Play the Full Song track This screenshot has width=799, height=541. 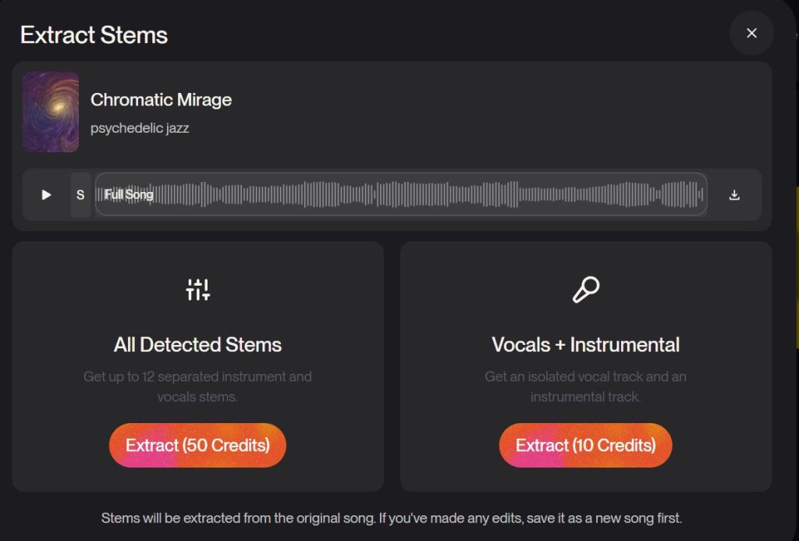[46, 195]
